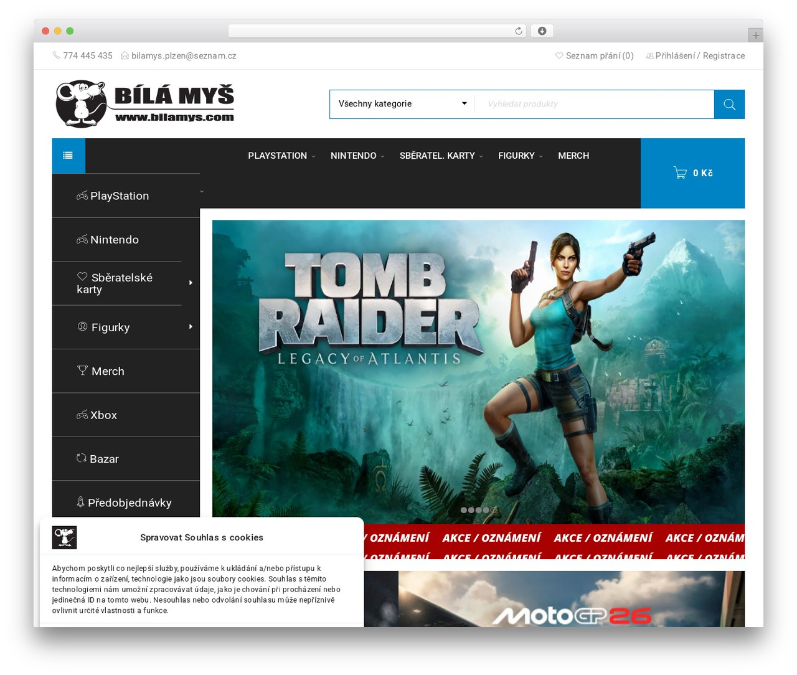This screenshot has height=675, width=797.
Task: Expand the SBĚRATEL. KARTY top menu
Action: [x=441, y=156]
